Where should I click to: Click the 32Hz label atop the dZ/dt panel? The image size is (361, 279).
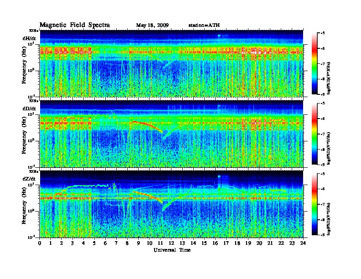click(x=34, y=171)
